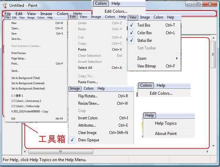Click the vertical scrollbar thumb
Image resolution: width=220 pixels, height=167 pixels.
[x=213, y=54]
